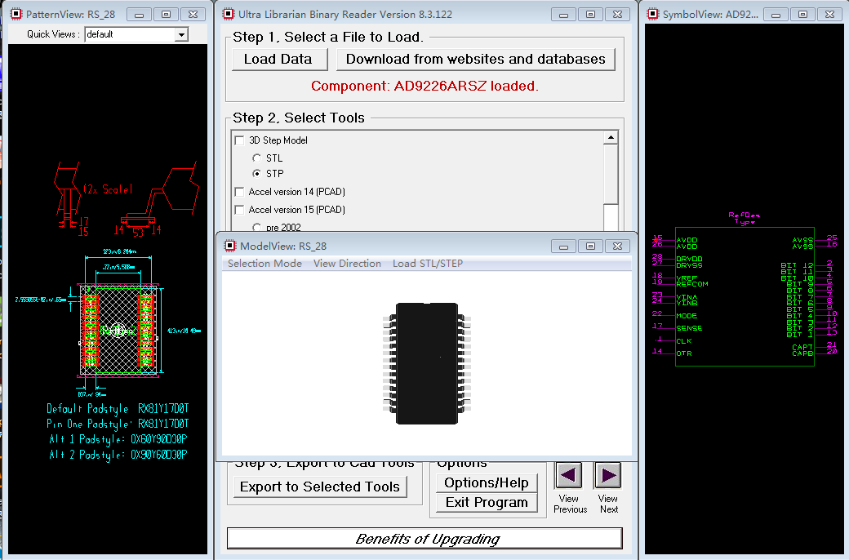Click the ModelView RS_28 title icon
Image resolution: width=849 pixels, height=560 pixels.
230,246
